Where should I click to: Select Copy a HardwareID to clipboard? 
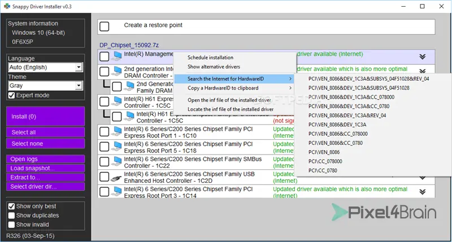point(223,88)
